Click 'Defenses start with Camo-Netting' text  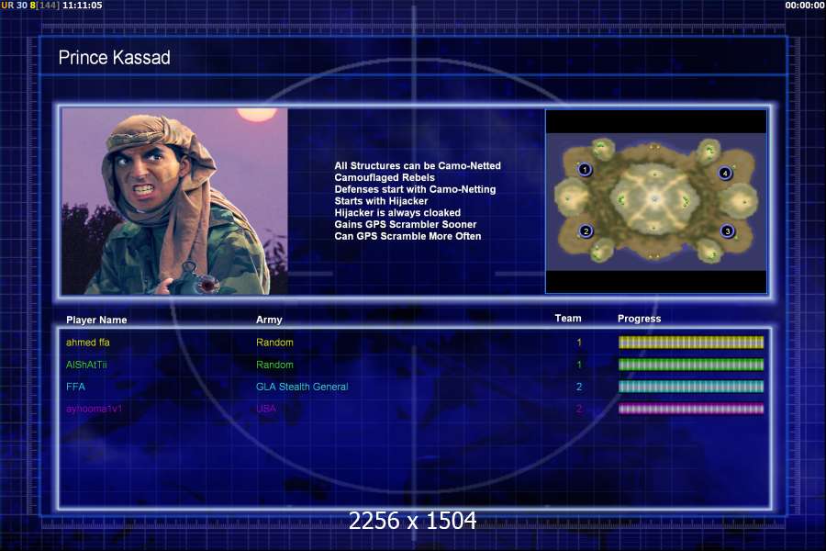(x=415, y=189)
